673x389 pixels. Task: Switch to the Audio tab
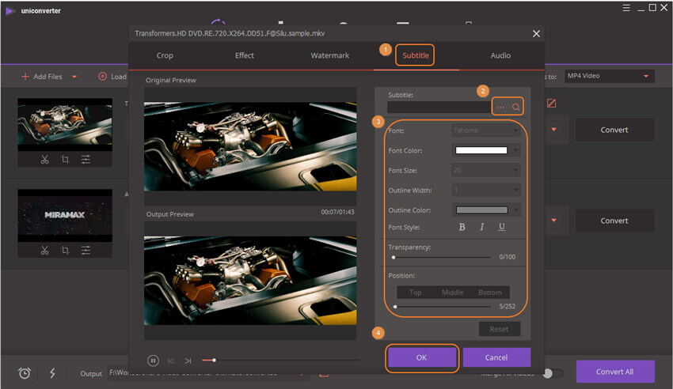500,55
